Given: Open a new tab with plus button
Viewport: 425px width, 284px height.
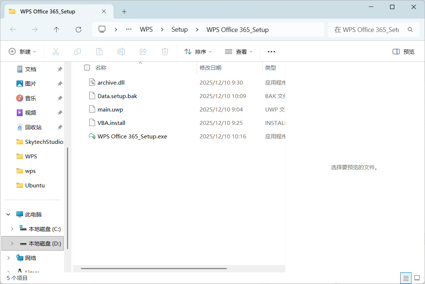Looking at the screenshot, I should [x=124, y=12].
